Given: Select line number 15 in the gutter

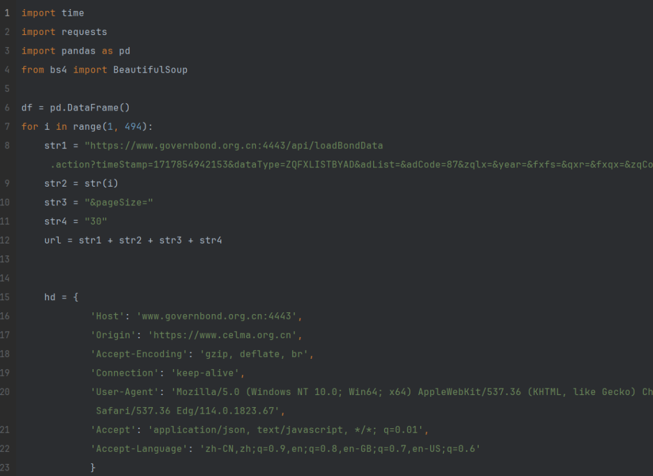Looking at the screenshot, I should 5,297.
